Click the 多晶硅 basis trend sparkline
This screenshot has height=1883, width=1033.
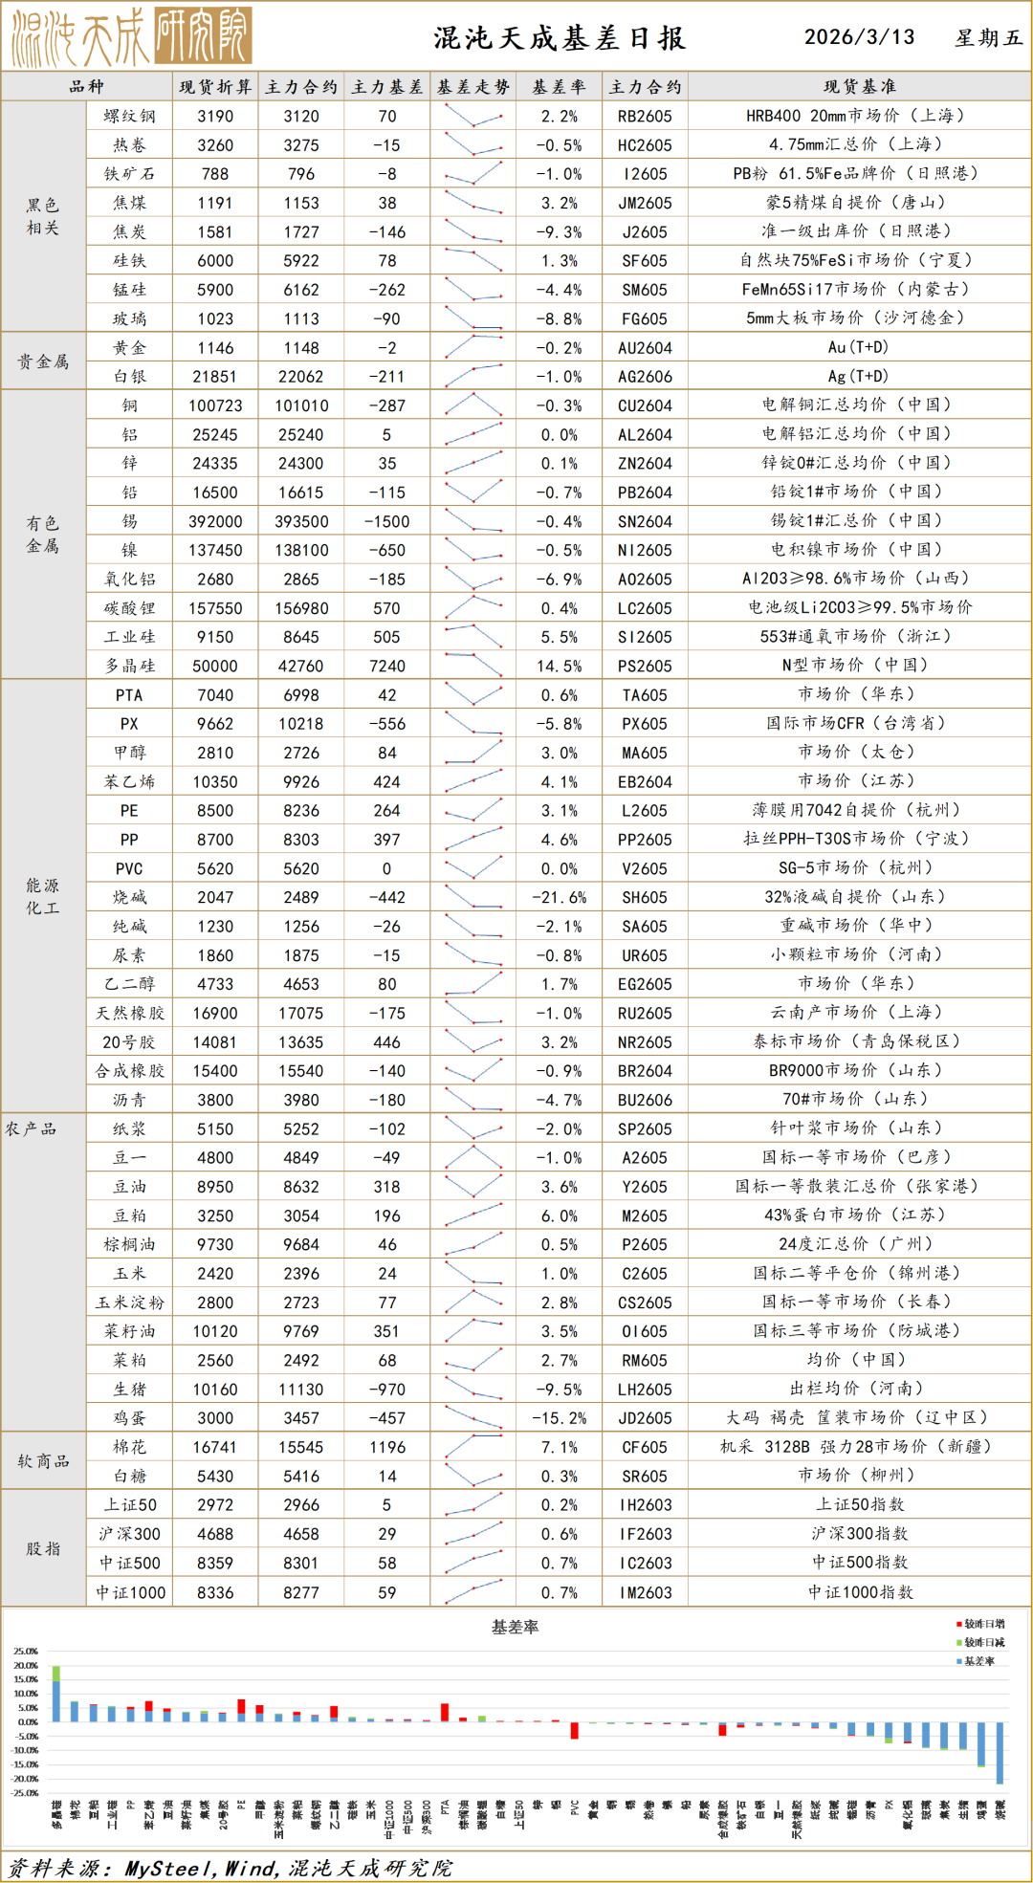click(473, 666)
